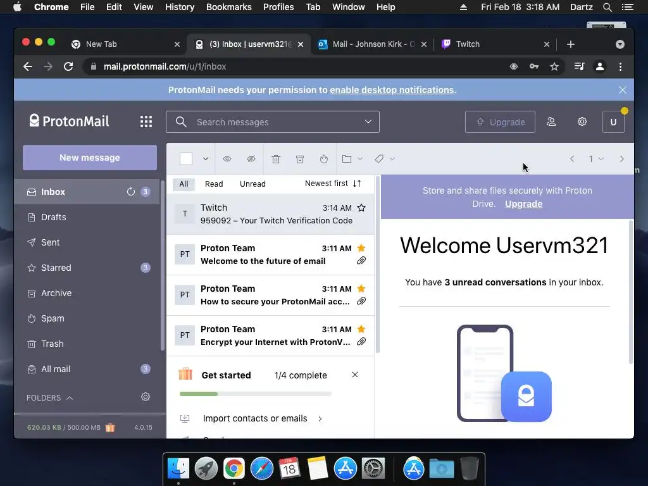Open Chrome password key icon
648x486 pixels.
click(534, 66)
